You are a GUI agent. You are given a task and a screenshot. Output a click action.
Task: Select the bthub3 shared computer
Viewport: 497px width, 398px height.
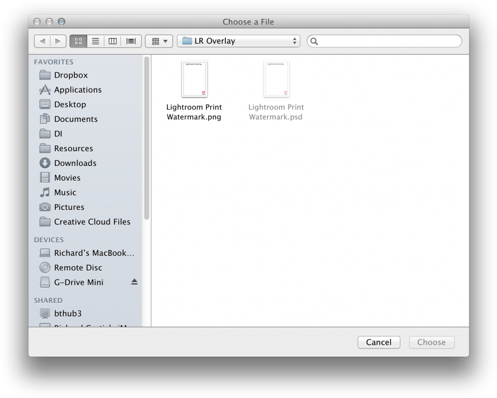tap(67, 313)
